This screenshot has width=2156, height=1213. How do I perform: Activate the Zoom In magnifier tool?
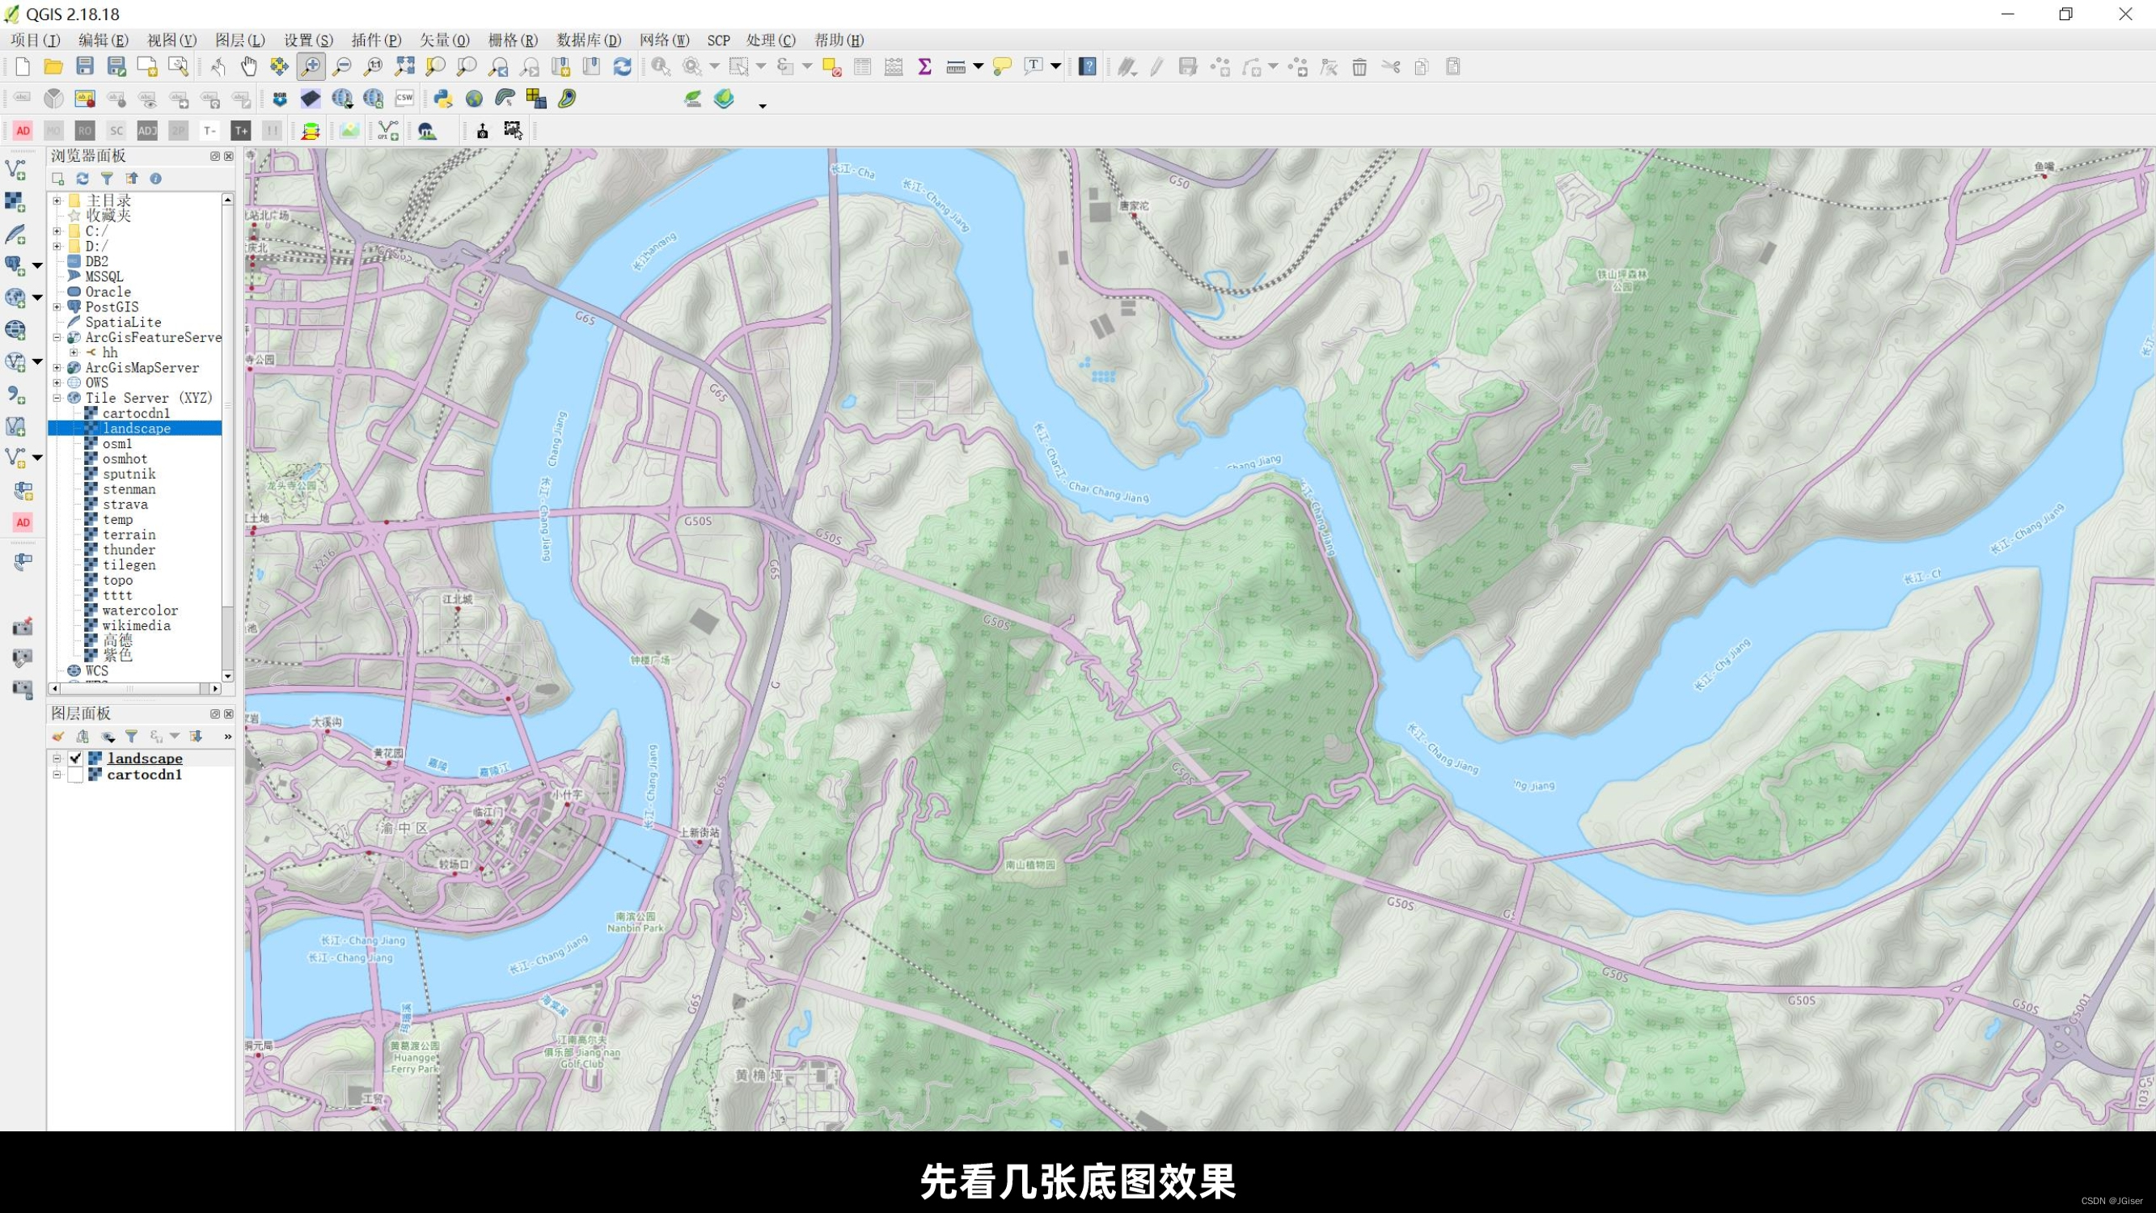click(x=311, y=66)
